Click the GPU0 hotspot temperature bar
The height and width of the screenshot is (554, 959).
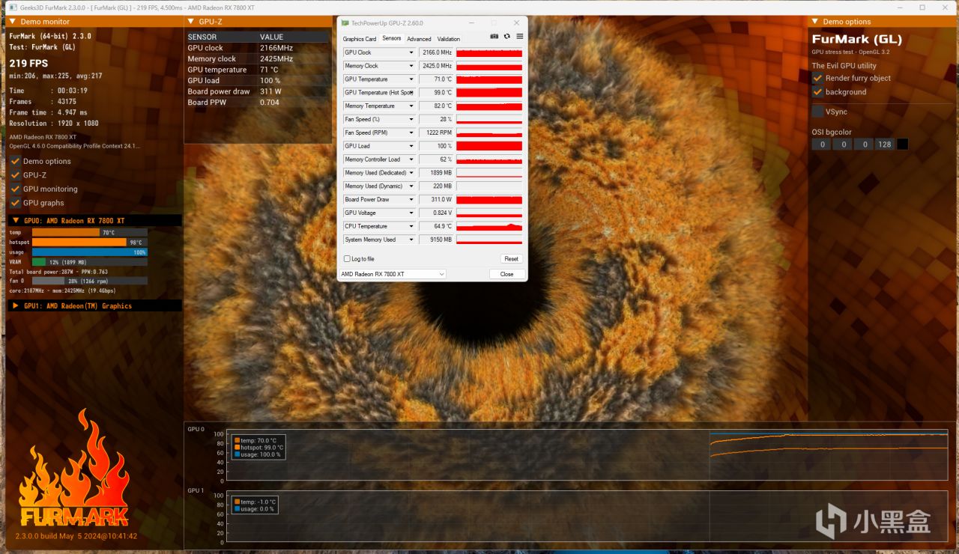(90, 243)
